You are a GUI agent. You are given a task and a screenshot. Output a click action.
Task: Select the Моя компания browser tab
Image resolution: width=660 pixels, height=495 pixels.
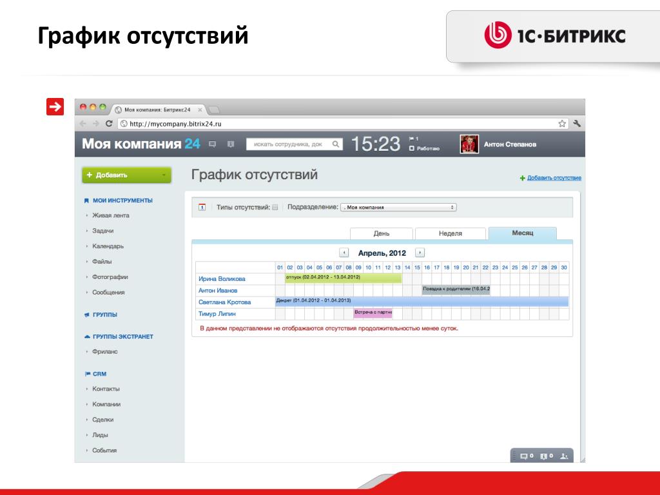pyautogui.click(x=157, y=110)
